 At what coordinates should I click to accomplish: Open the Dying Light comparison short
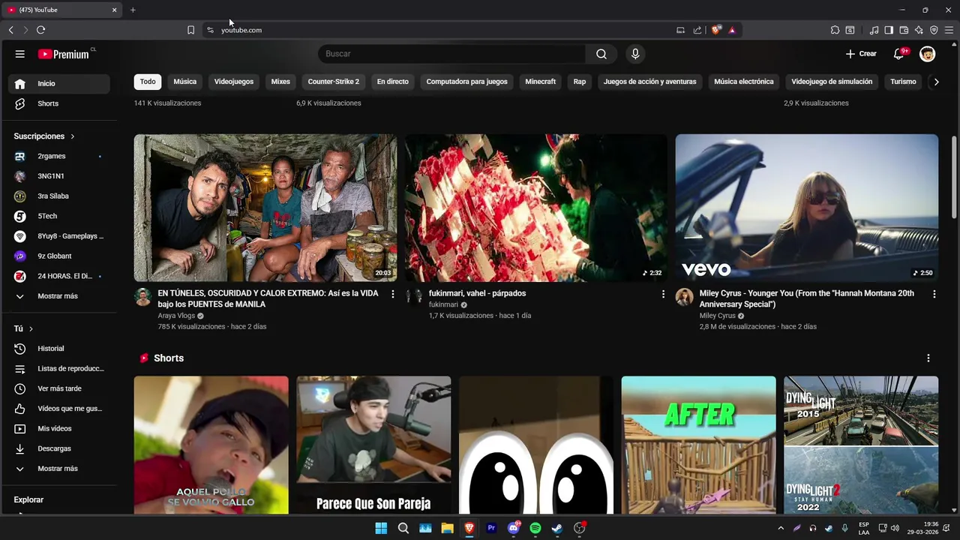click(x=861, y=445)
